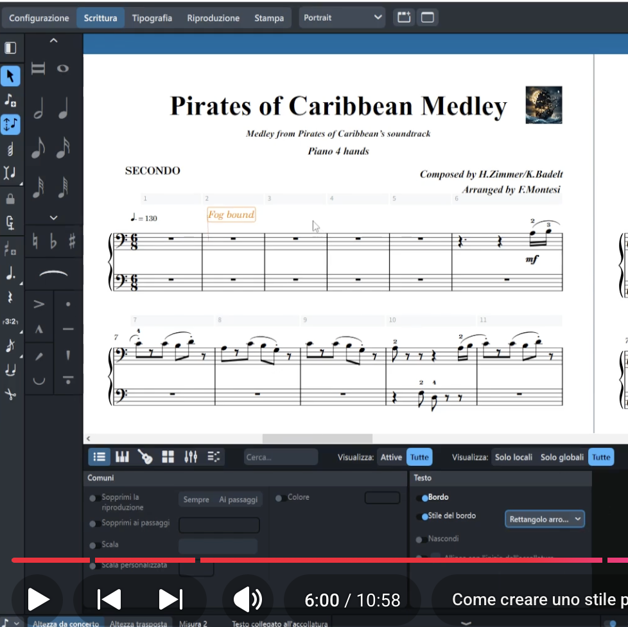Open the mixer panel icon
628x627 pixels.
pos(191,457)
